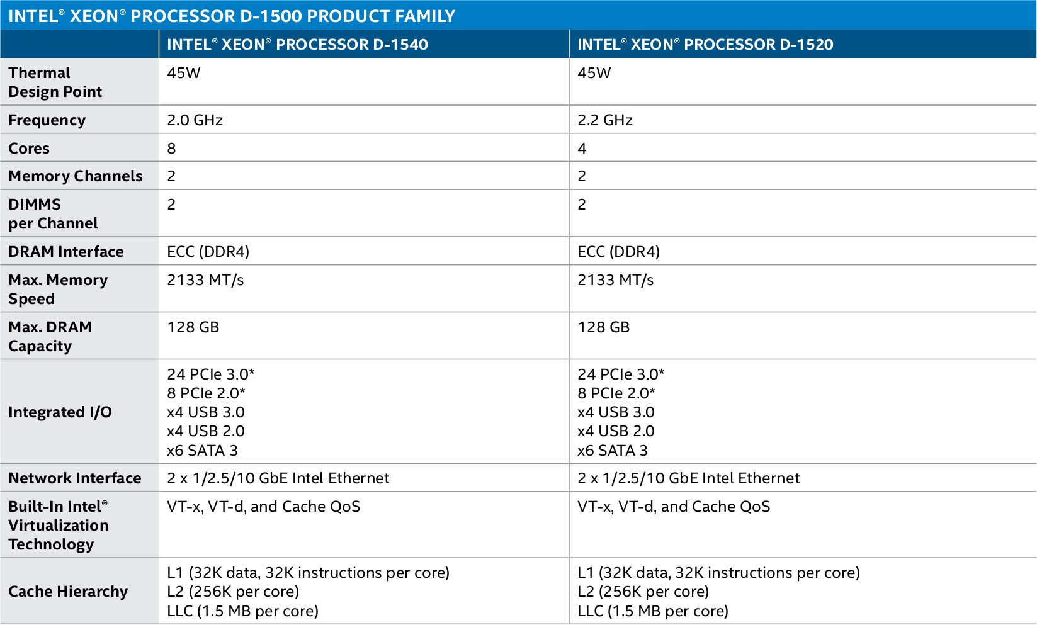Select the DIMMS per Channel label

click(x=54, y=214)
